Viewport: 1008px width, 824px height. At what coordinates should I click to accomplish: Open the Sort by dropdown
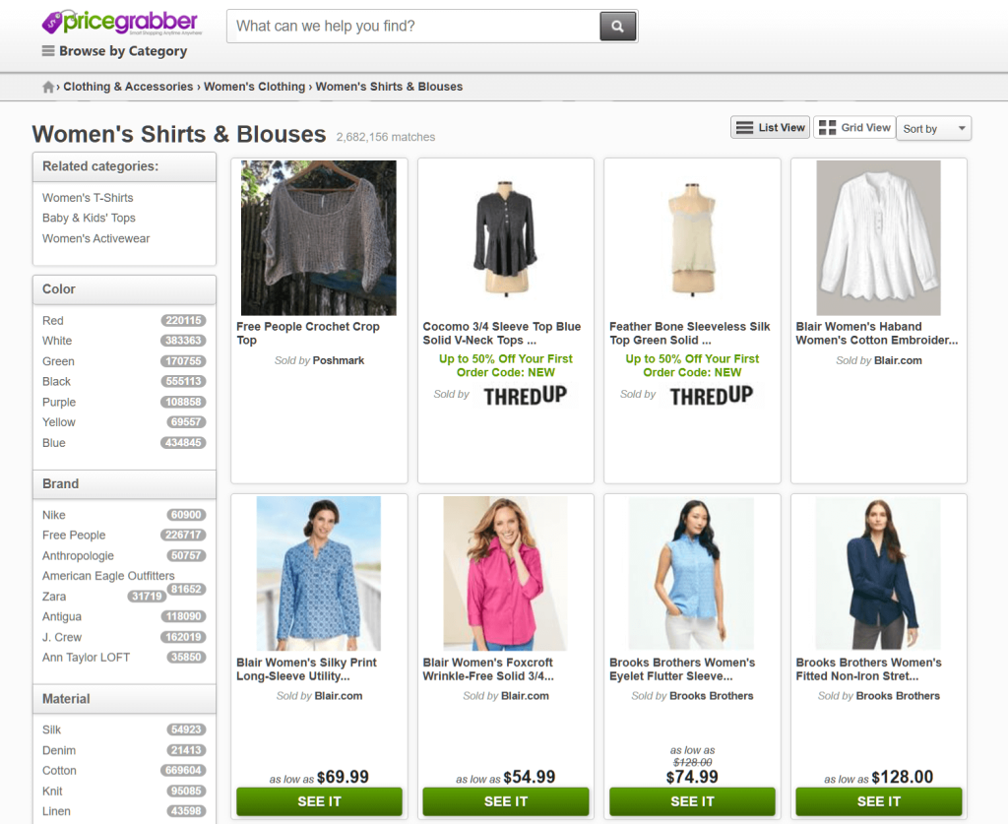click(932, 128)
